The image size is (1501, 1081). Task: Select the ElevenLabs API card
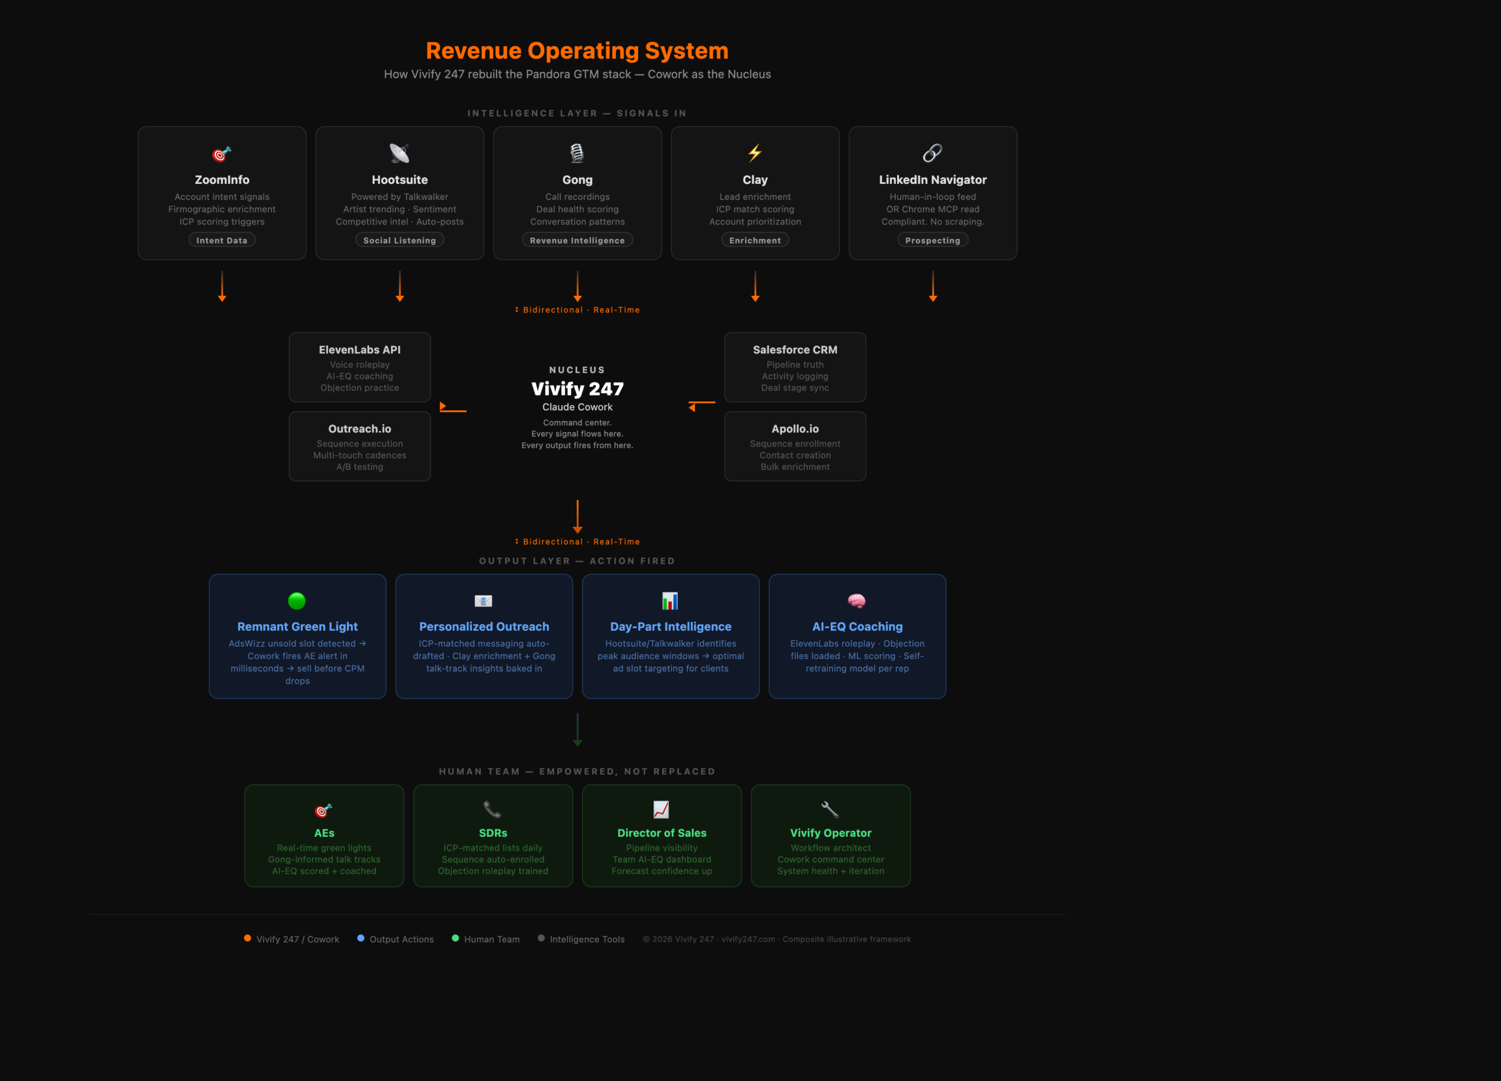point(360,367)
